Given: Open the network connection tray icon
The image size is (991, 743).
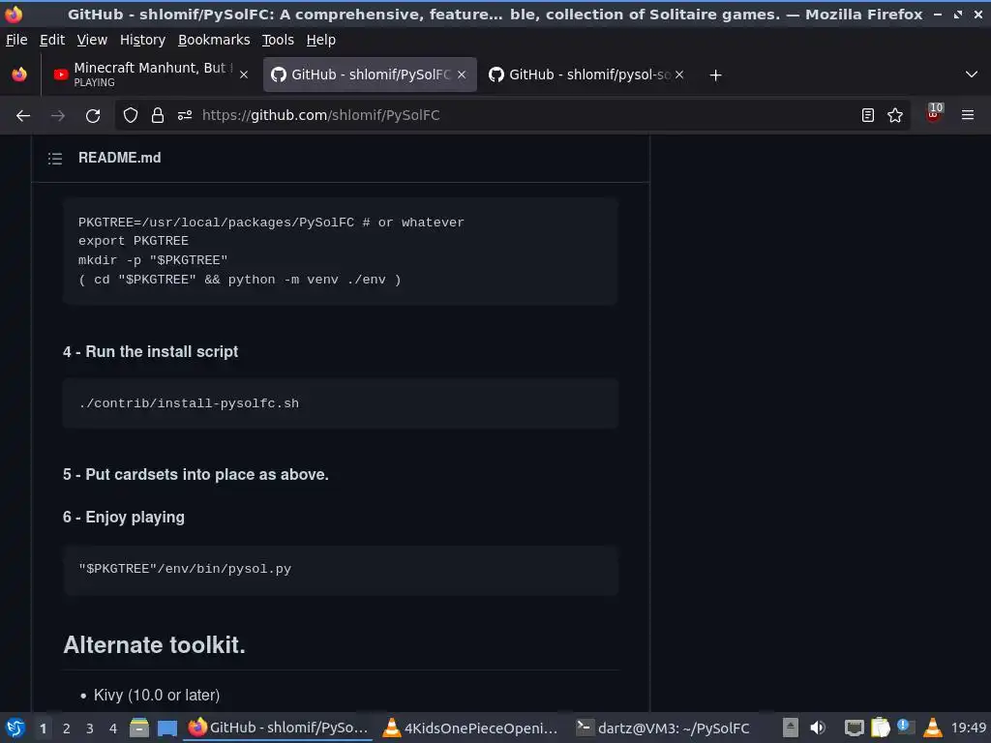Looking at the screenshot, I should pyautogui.click(x=855, y=728).
